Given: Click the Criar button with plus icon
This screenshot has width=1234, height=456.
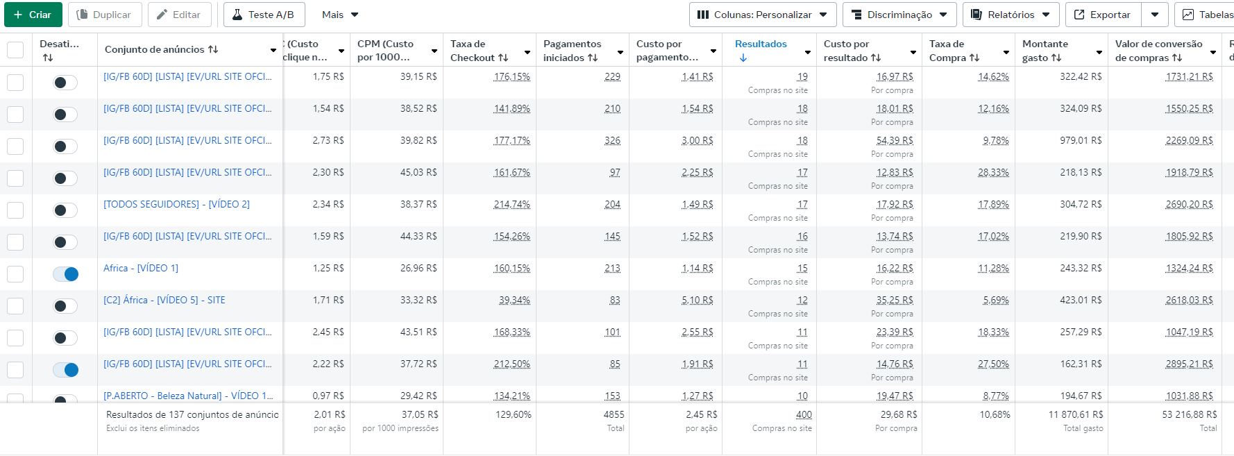Looking at the screenshot, I should [33, 15].
